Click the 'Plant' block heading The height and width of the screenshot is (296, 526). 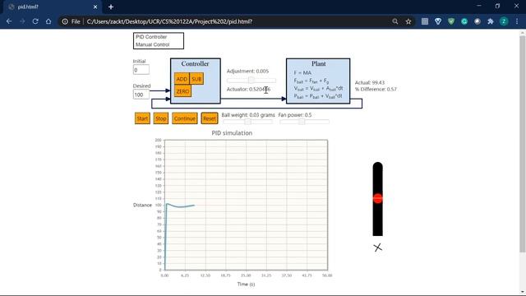pyautogui.click(x=318, y=64)
